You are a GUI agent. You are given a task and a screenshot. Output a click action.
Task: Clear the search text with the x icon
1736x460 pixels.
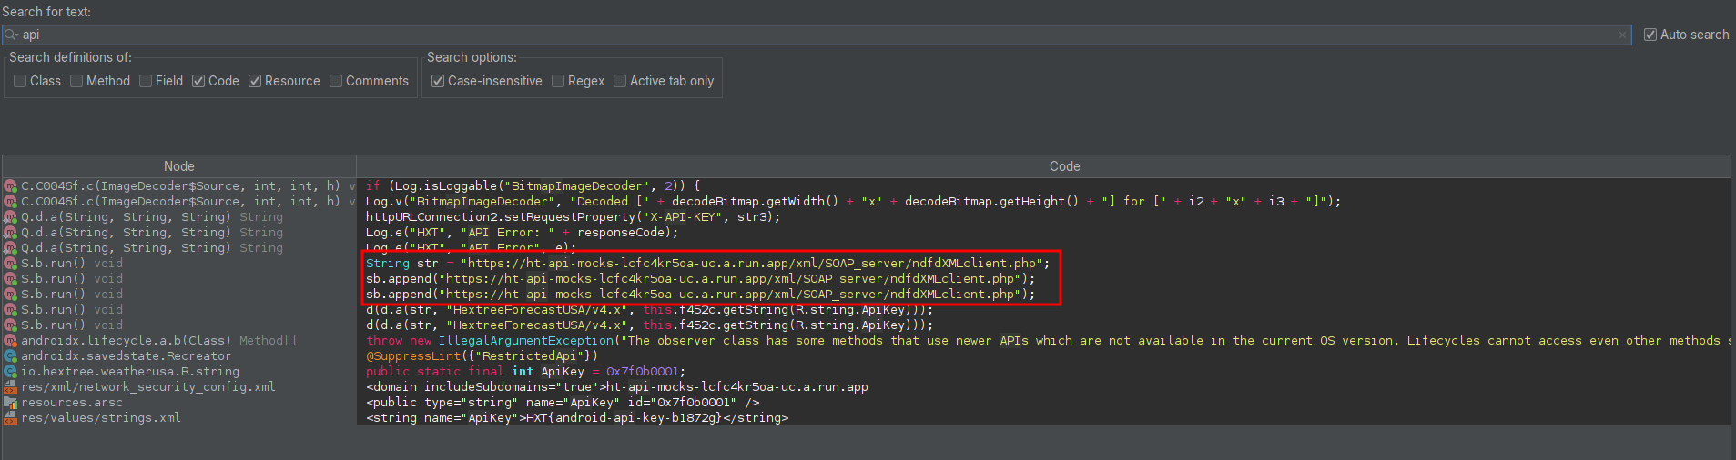[1622, 35]
